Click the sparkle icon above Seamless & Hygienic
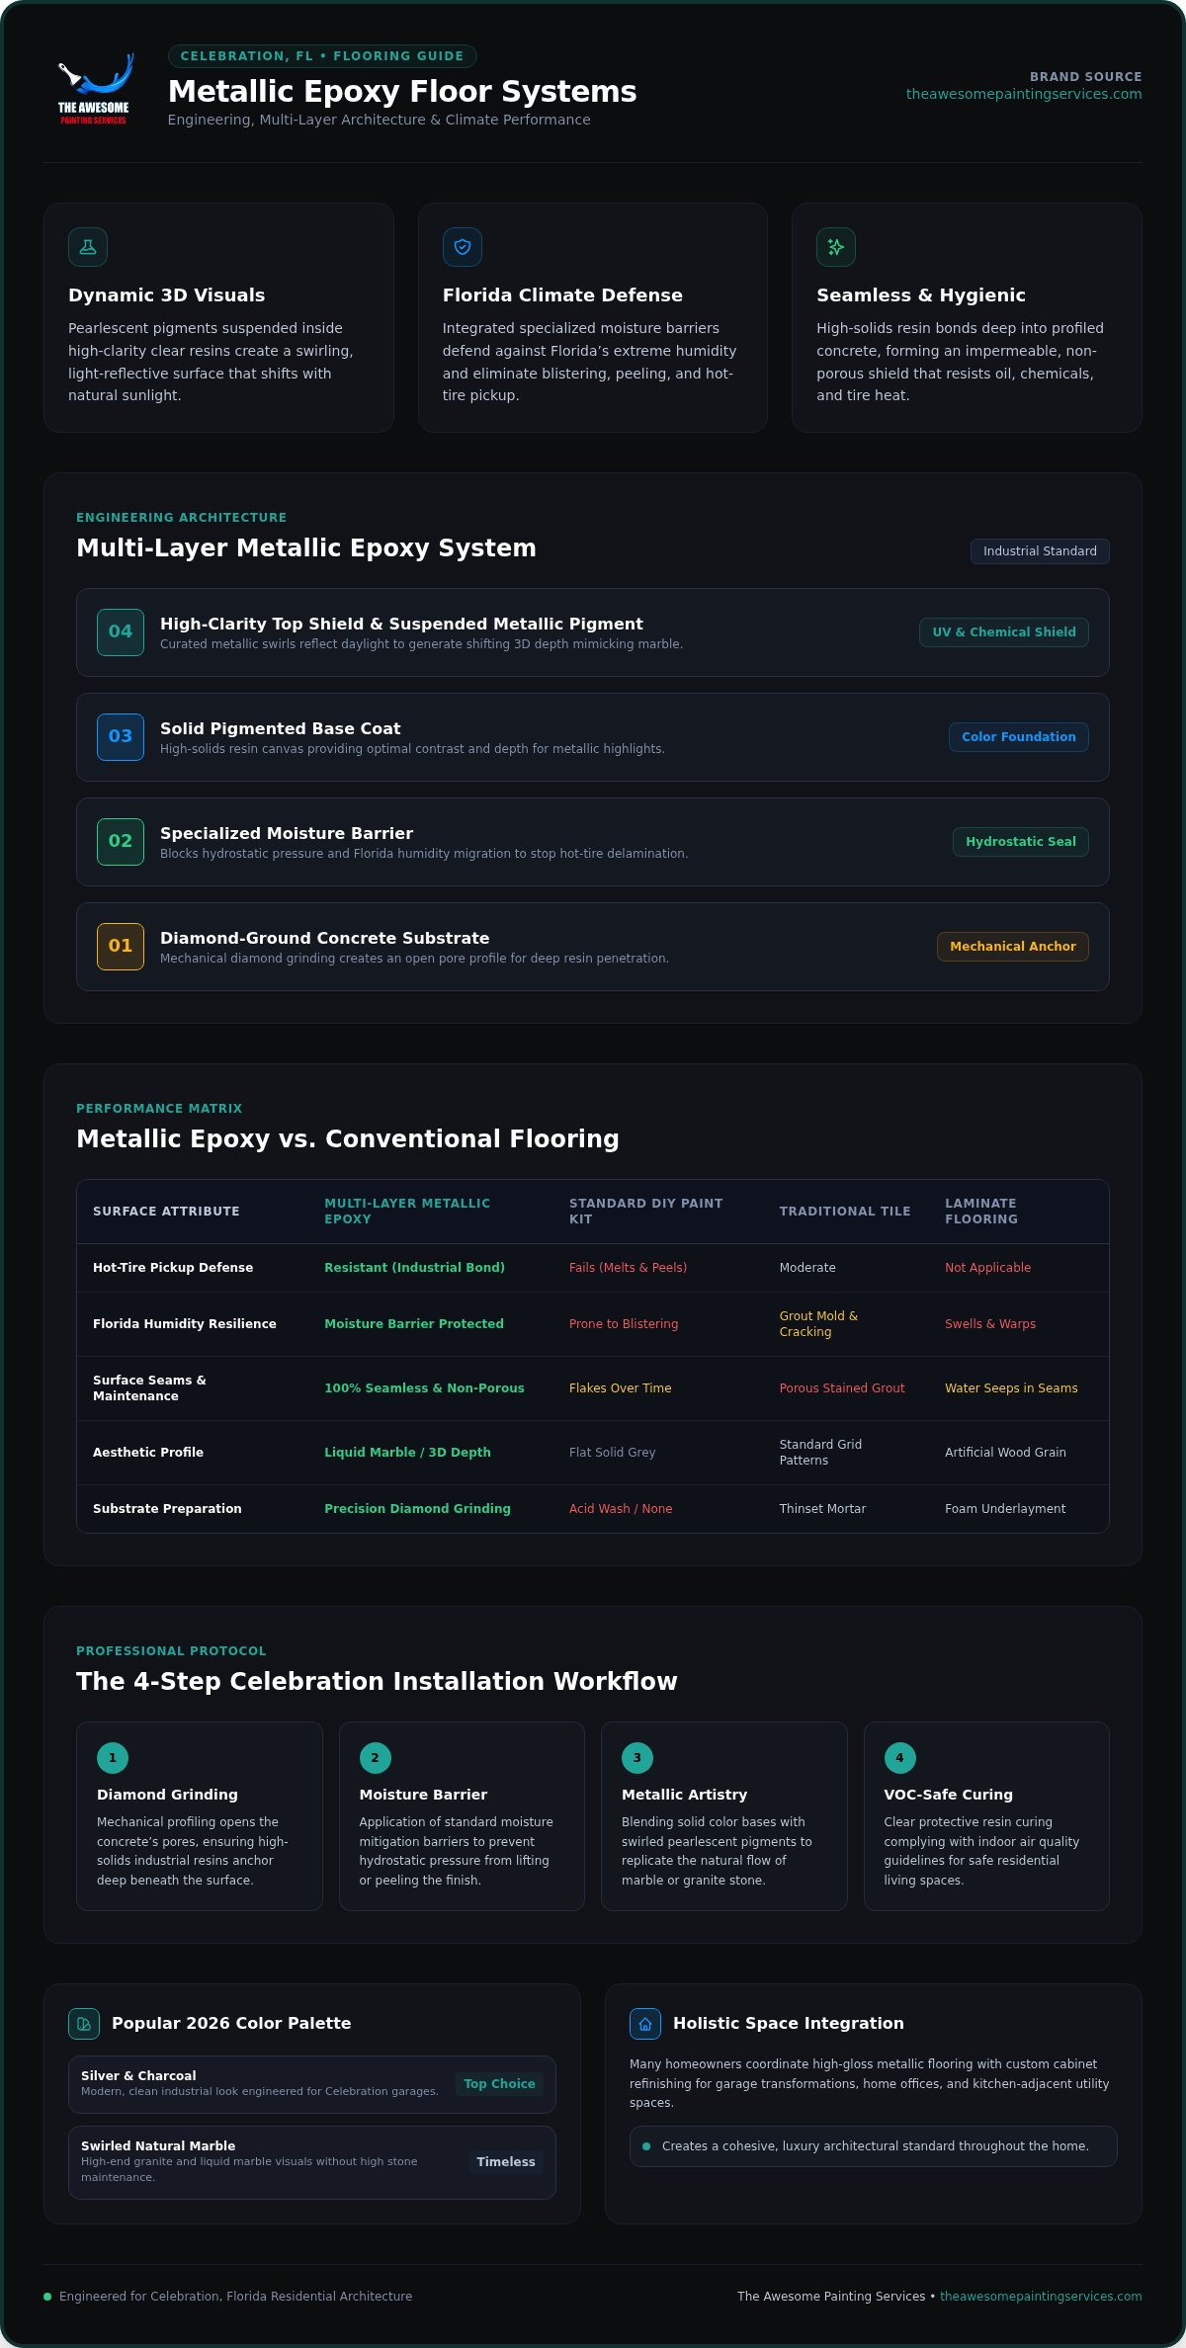 coord(836,247)
